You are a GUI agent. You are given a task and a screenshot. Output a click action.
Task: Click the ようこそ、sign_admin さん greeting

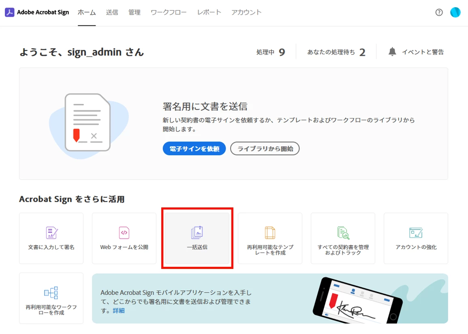click(x=81, y=52)
